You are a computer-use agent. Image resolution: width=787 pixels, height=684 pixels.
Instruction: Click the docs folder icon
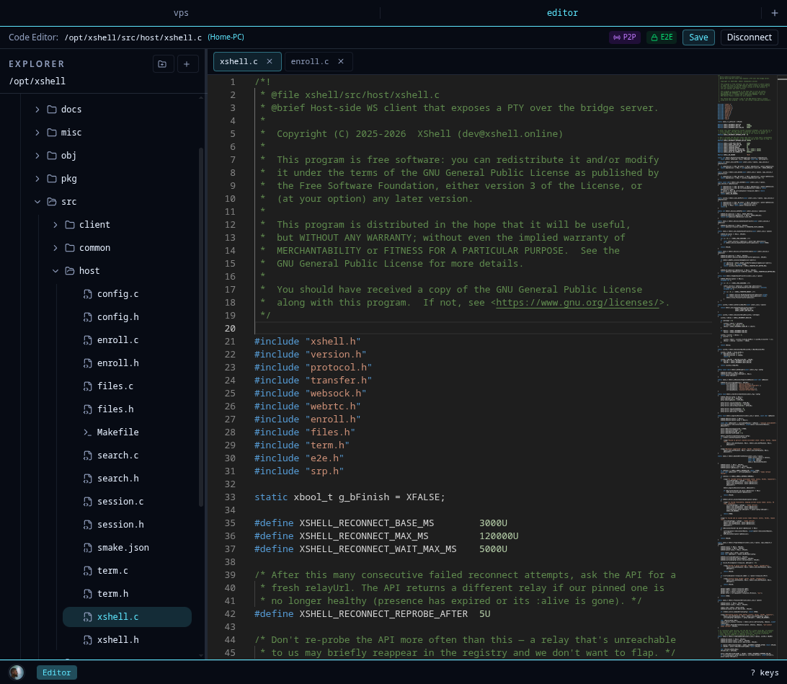tap(52, 109)
